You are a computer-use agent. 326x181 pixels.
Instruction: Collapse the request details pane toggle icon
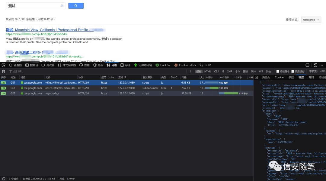point(257,77)
